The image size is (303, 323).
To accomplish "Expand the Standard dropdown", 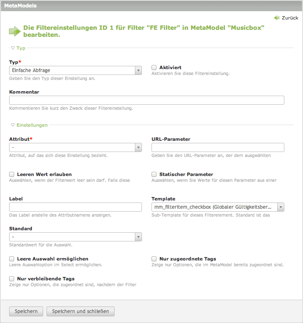I will coord(76,237).
